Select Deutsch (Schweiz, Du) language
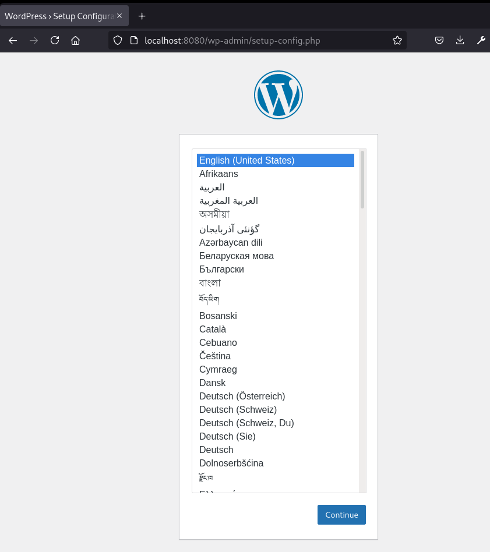Image resolution: width=490 pixels, height=552 pixels. pos(276,423)
